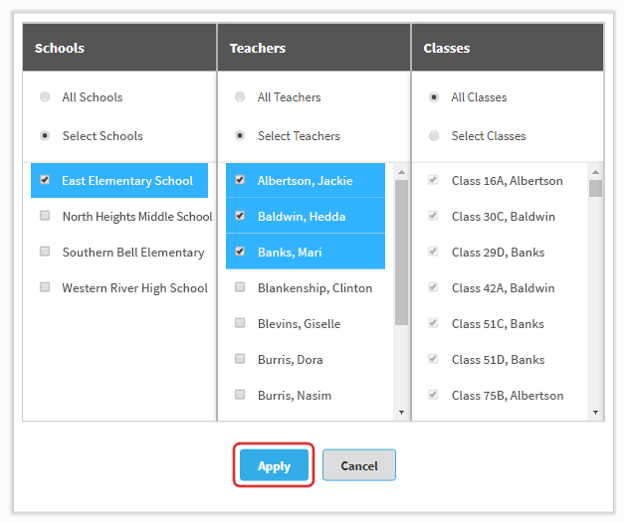The image size is (630, 522).
Task: Choose the All Teachers radio option
Action: 240,96
